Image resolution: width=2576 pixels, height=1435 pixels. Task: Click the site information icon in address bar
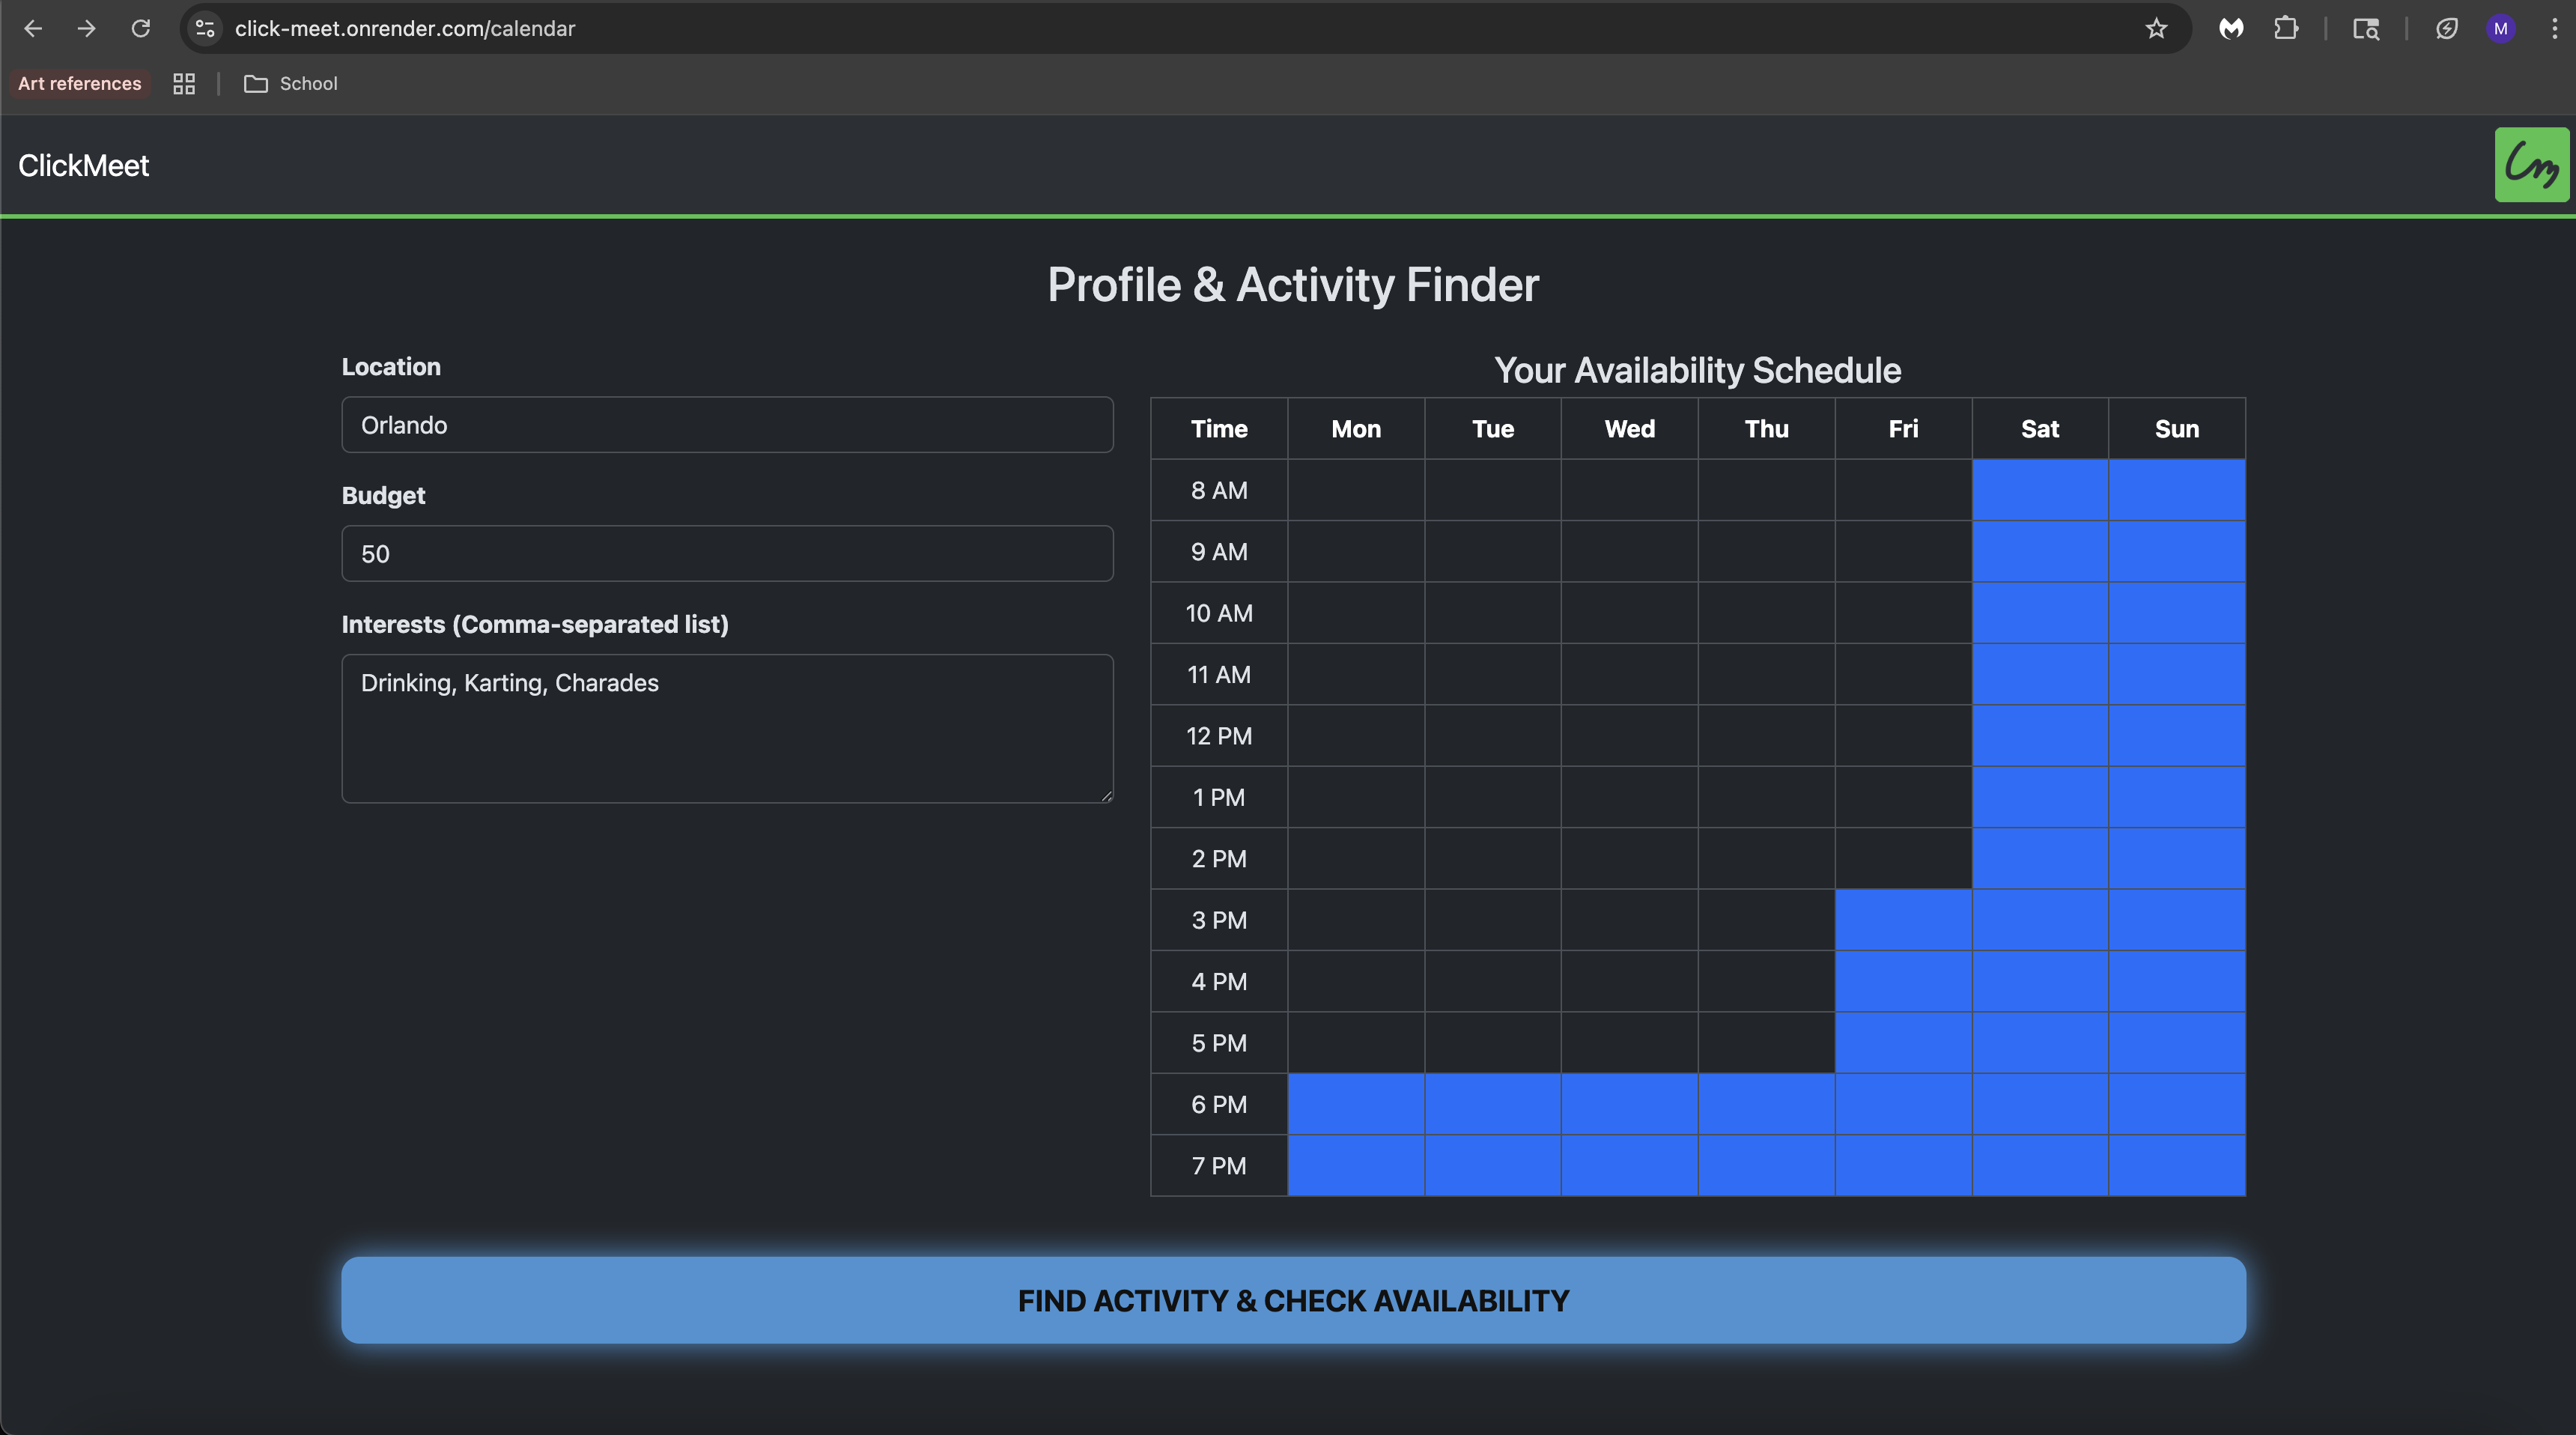pyautogui.click(x=205, y=29)
